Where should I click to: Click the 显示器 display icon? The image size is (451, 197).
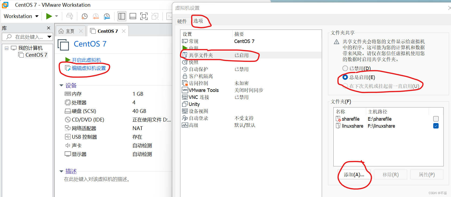pyautogui.click(x=68, y=154)
